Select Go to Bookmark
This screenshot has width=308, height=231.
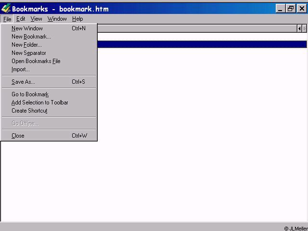[x=49, y=94]
